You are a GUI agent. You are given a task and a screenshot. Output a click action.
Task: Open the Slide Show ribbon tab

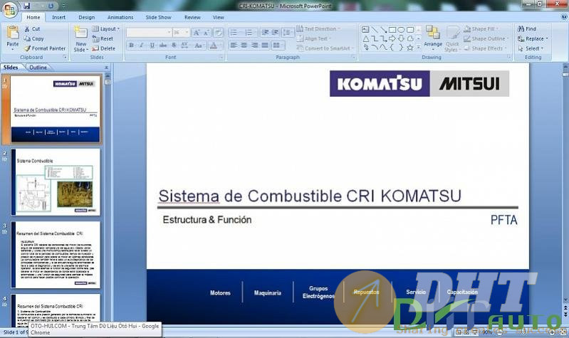[x=158, y=17]
